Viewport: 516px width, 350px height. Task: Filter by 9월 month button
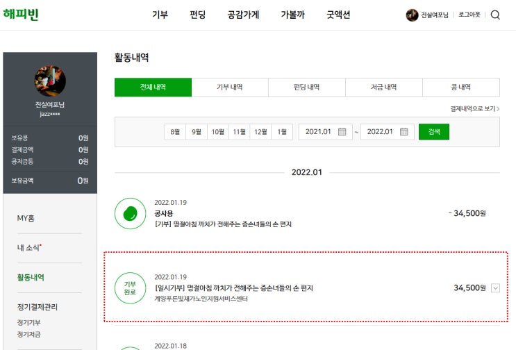pyautogui.click(x=197, y=131)
